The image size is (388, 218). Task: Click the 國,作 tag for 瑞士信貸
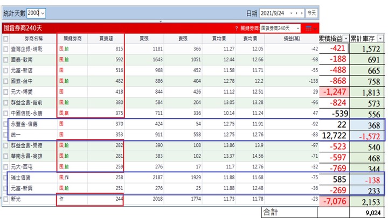(64, 178)
